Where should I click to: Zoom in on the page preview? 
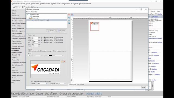69,18
